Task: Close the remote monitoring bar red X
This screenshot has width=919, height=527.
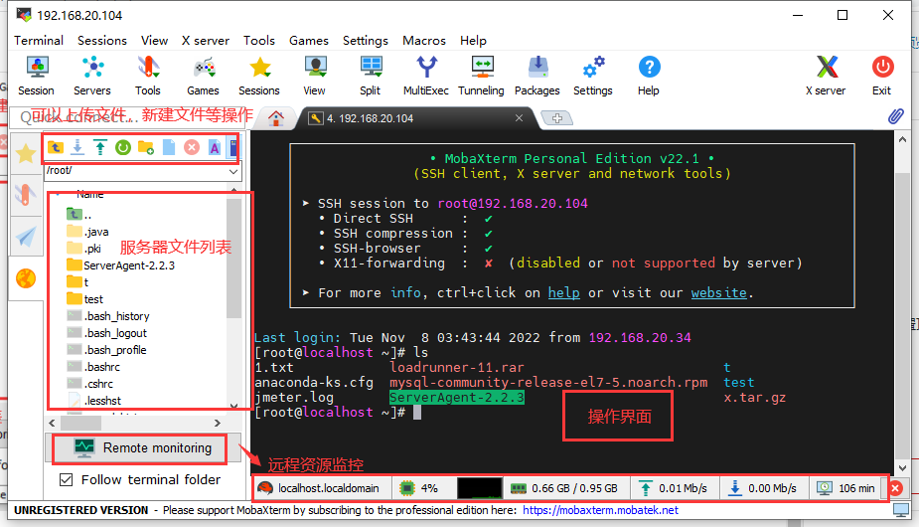Action: [895, 488]
